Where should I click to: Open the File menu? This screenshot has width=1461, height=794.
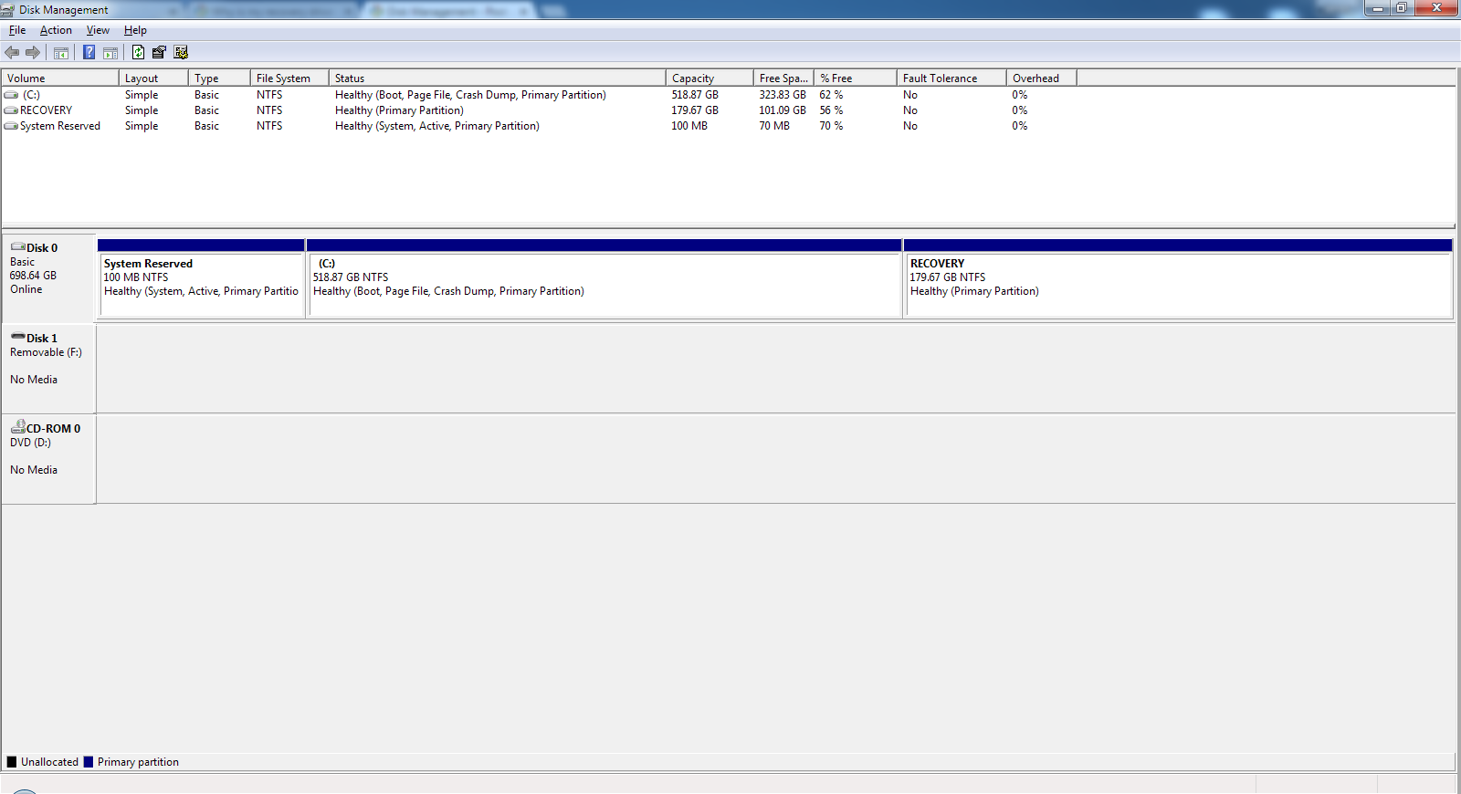coord(17,30)
